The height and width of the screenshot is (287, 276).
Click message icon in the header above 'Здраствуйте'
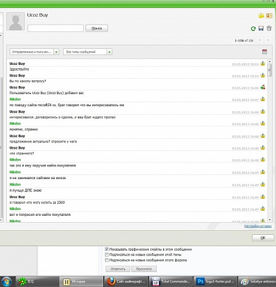263,63
